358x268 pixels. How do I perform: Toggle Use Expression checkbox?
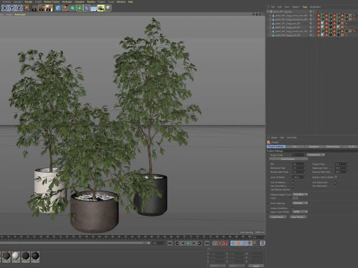tap(336, 182)
